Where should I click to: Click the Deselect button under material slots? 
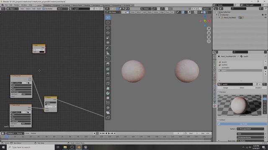click(258, 88)
